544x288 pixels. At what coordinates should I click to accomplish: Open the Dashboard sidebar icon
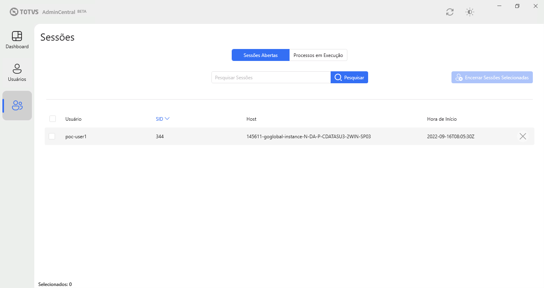[x=17, y=40]
